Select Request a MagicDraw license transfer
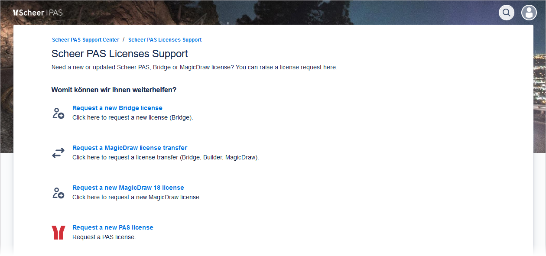Screen dimensions: 546x256 pos(130,148)
